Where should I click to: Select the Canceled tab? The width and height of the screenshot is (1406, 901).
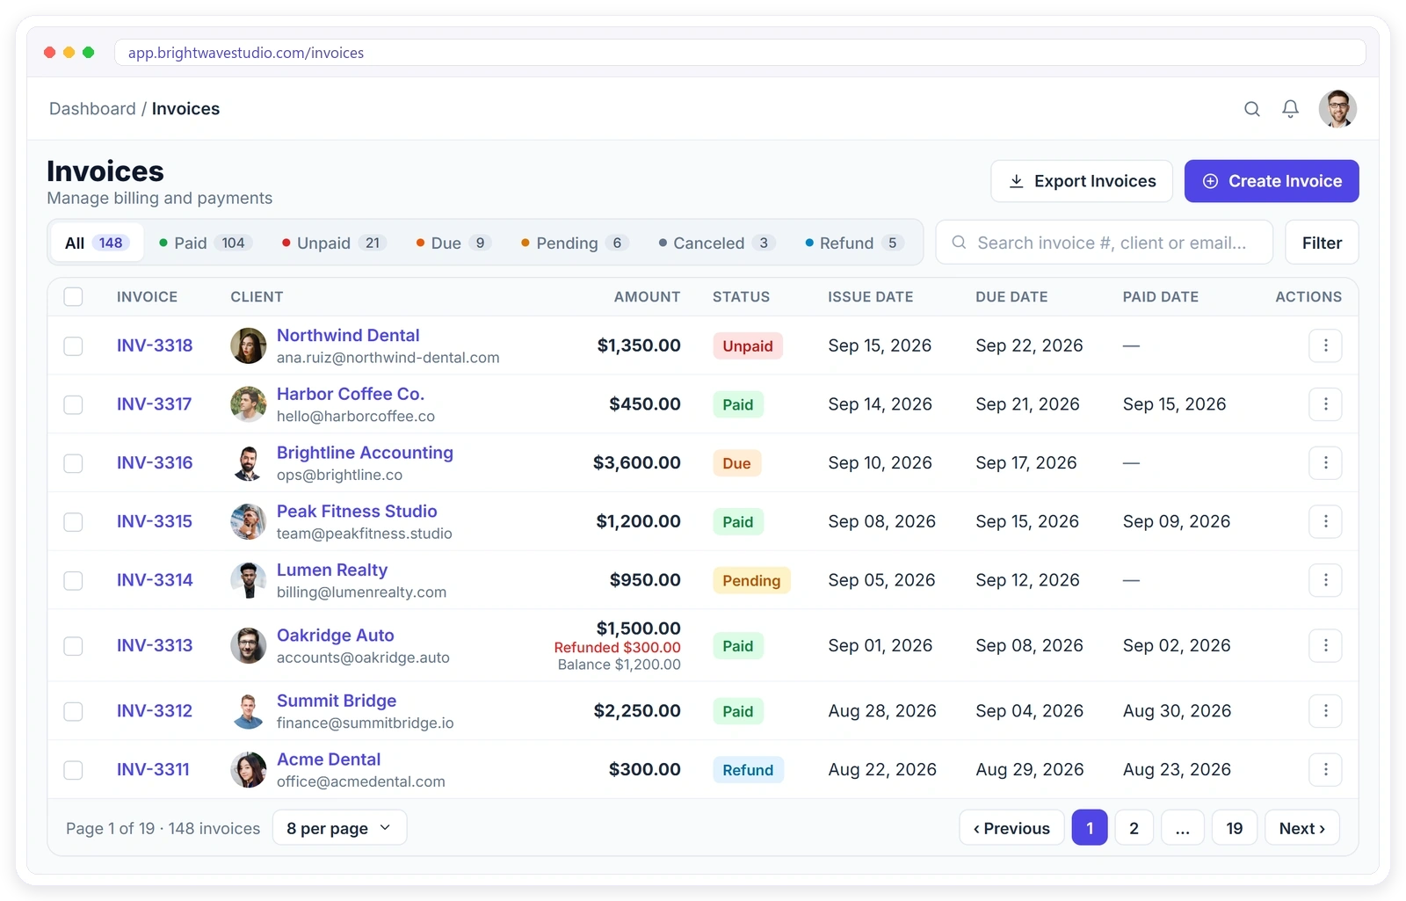click(717, 243)
